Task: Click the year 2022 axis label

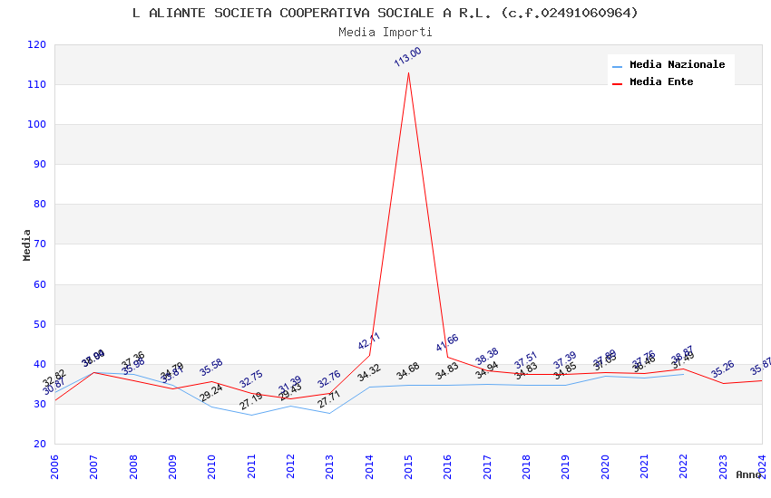Action: [684, 466]
